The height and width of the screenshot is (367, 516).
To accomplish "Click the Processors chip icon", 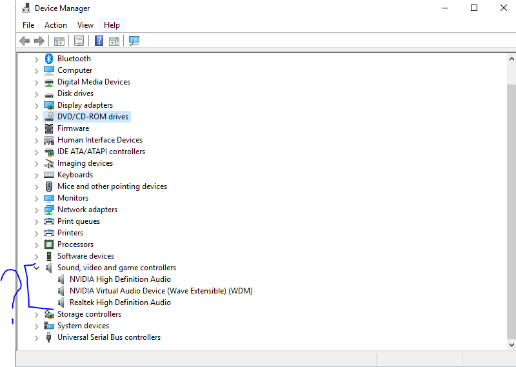I will pyautogui.click(x=49, y=244).
